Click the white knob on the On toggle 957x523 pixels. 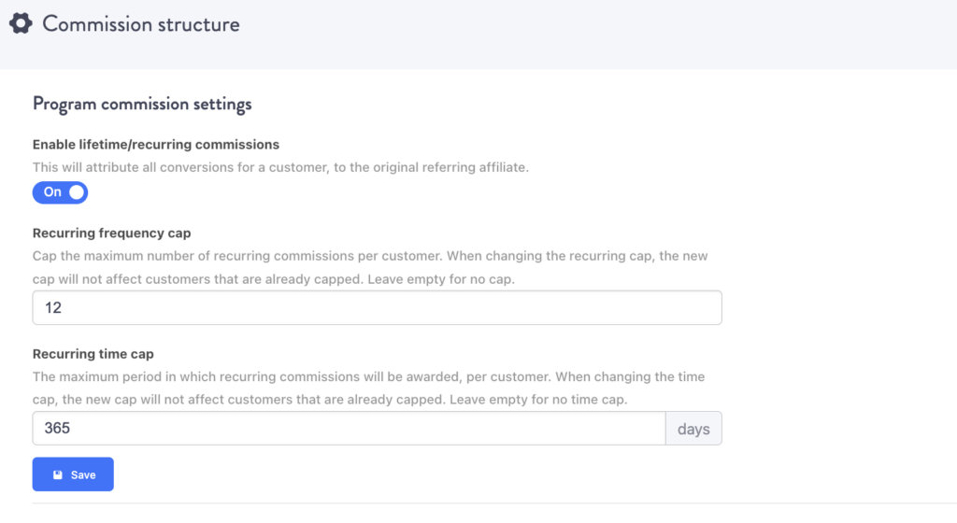(x=77, y=192)
